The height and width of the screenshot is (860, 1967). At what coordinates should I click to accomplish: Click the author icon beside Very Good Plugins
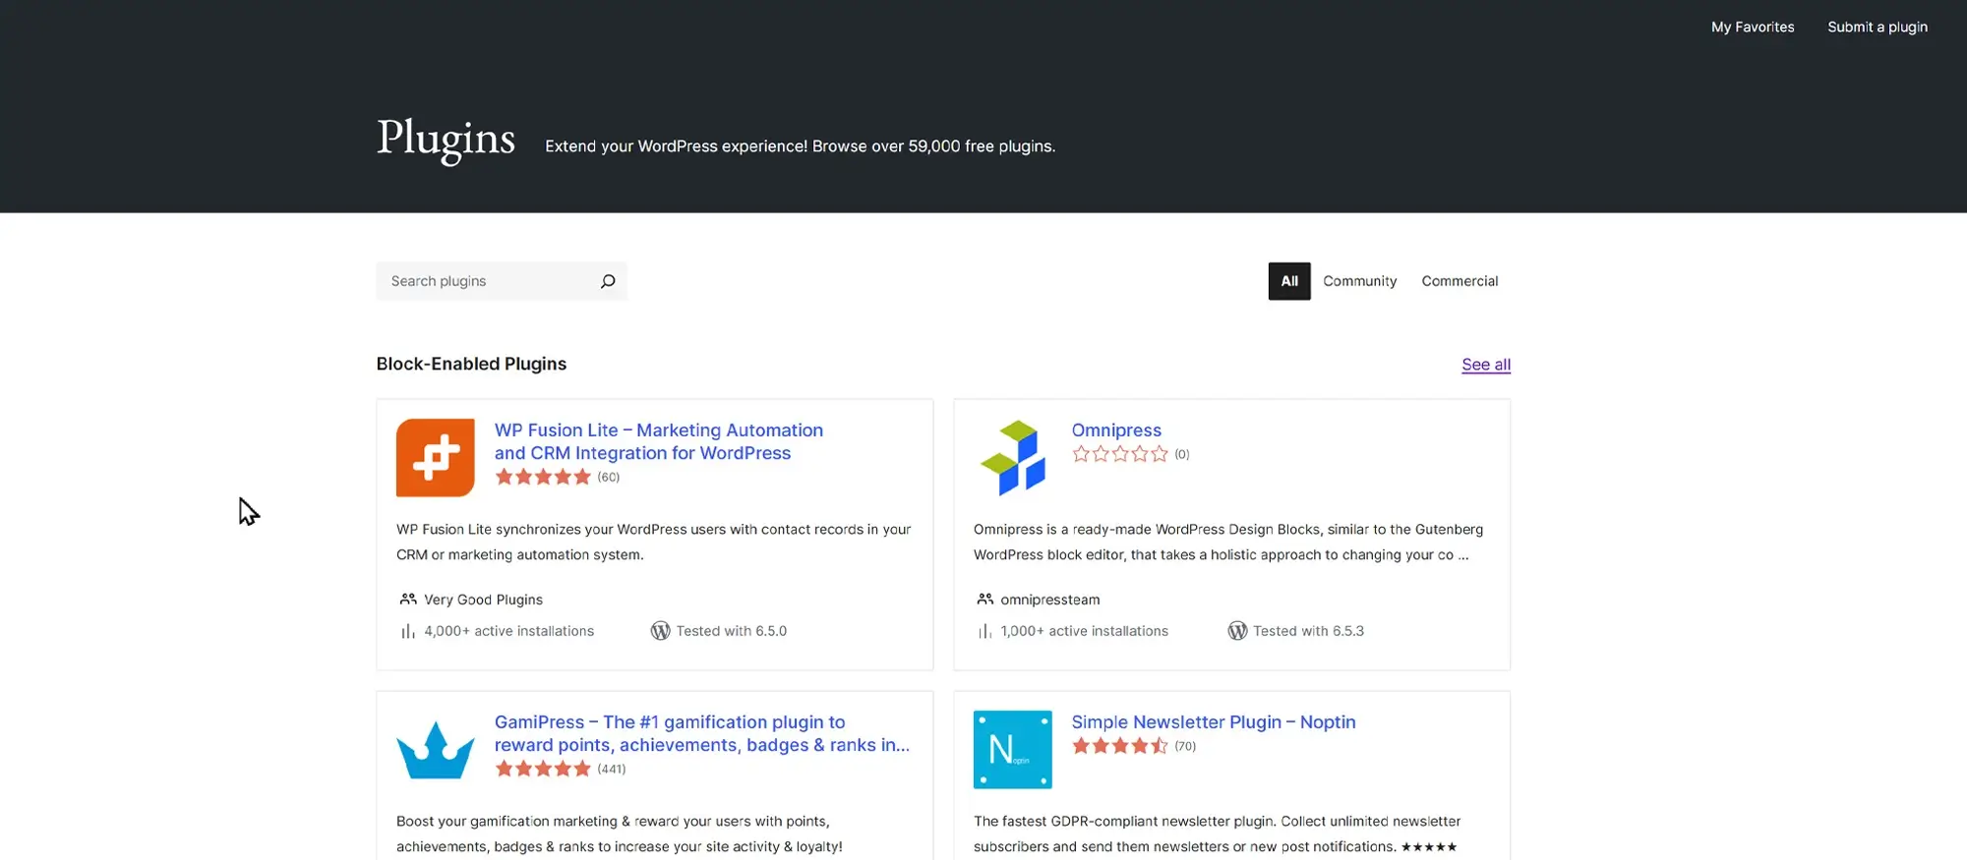coord(408,600)
